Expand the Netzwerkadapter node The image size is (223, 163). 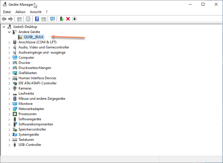pyautogui.click(x=9, y=109)
